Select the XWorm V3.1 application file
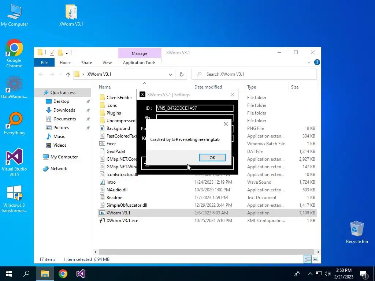 point(207,213)
